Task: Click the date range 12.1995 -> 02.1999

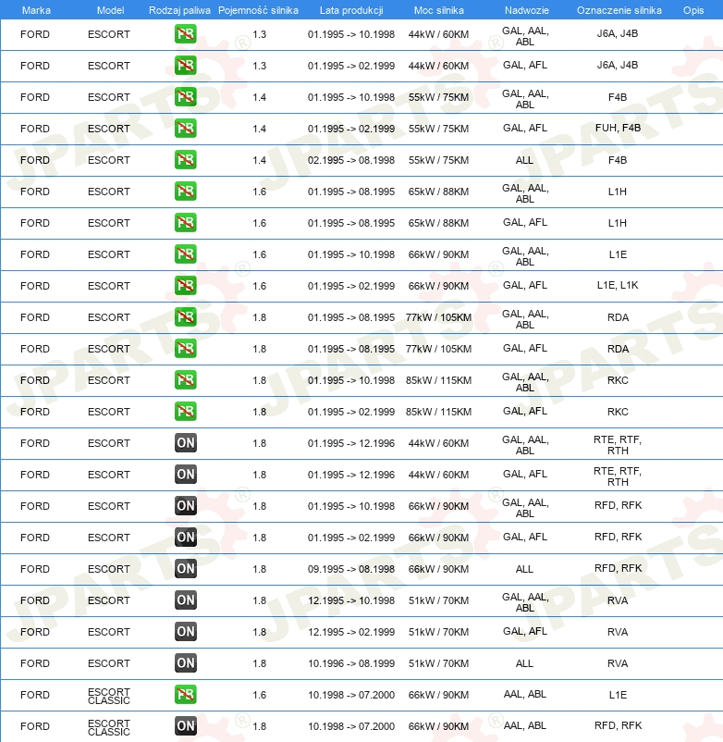Action: click(x=350, y=632)
